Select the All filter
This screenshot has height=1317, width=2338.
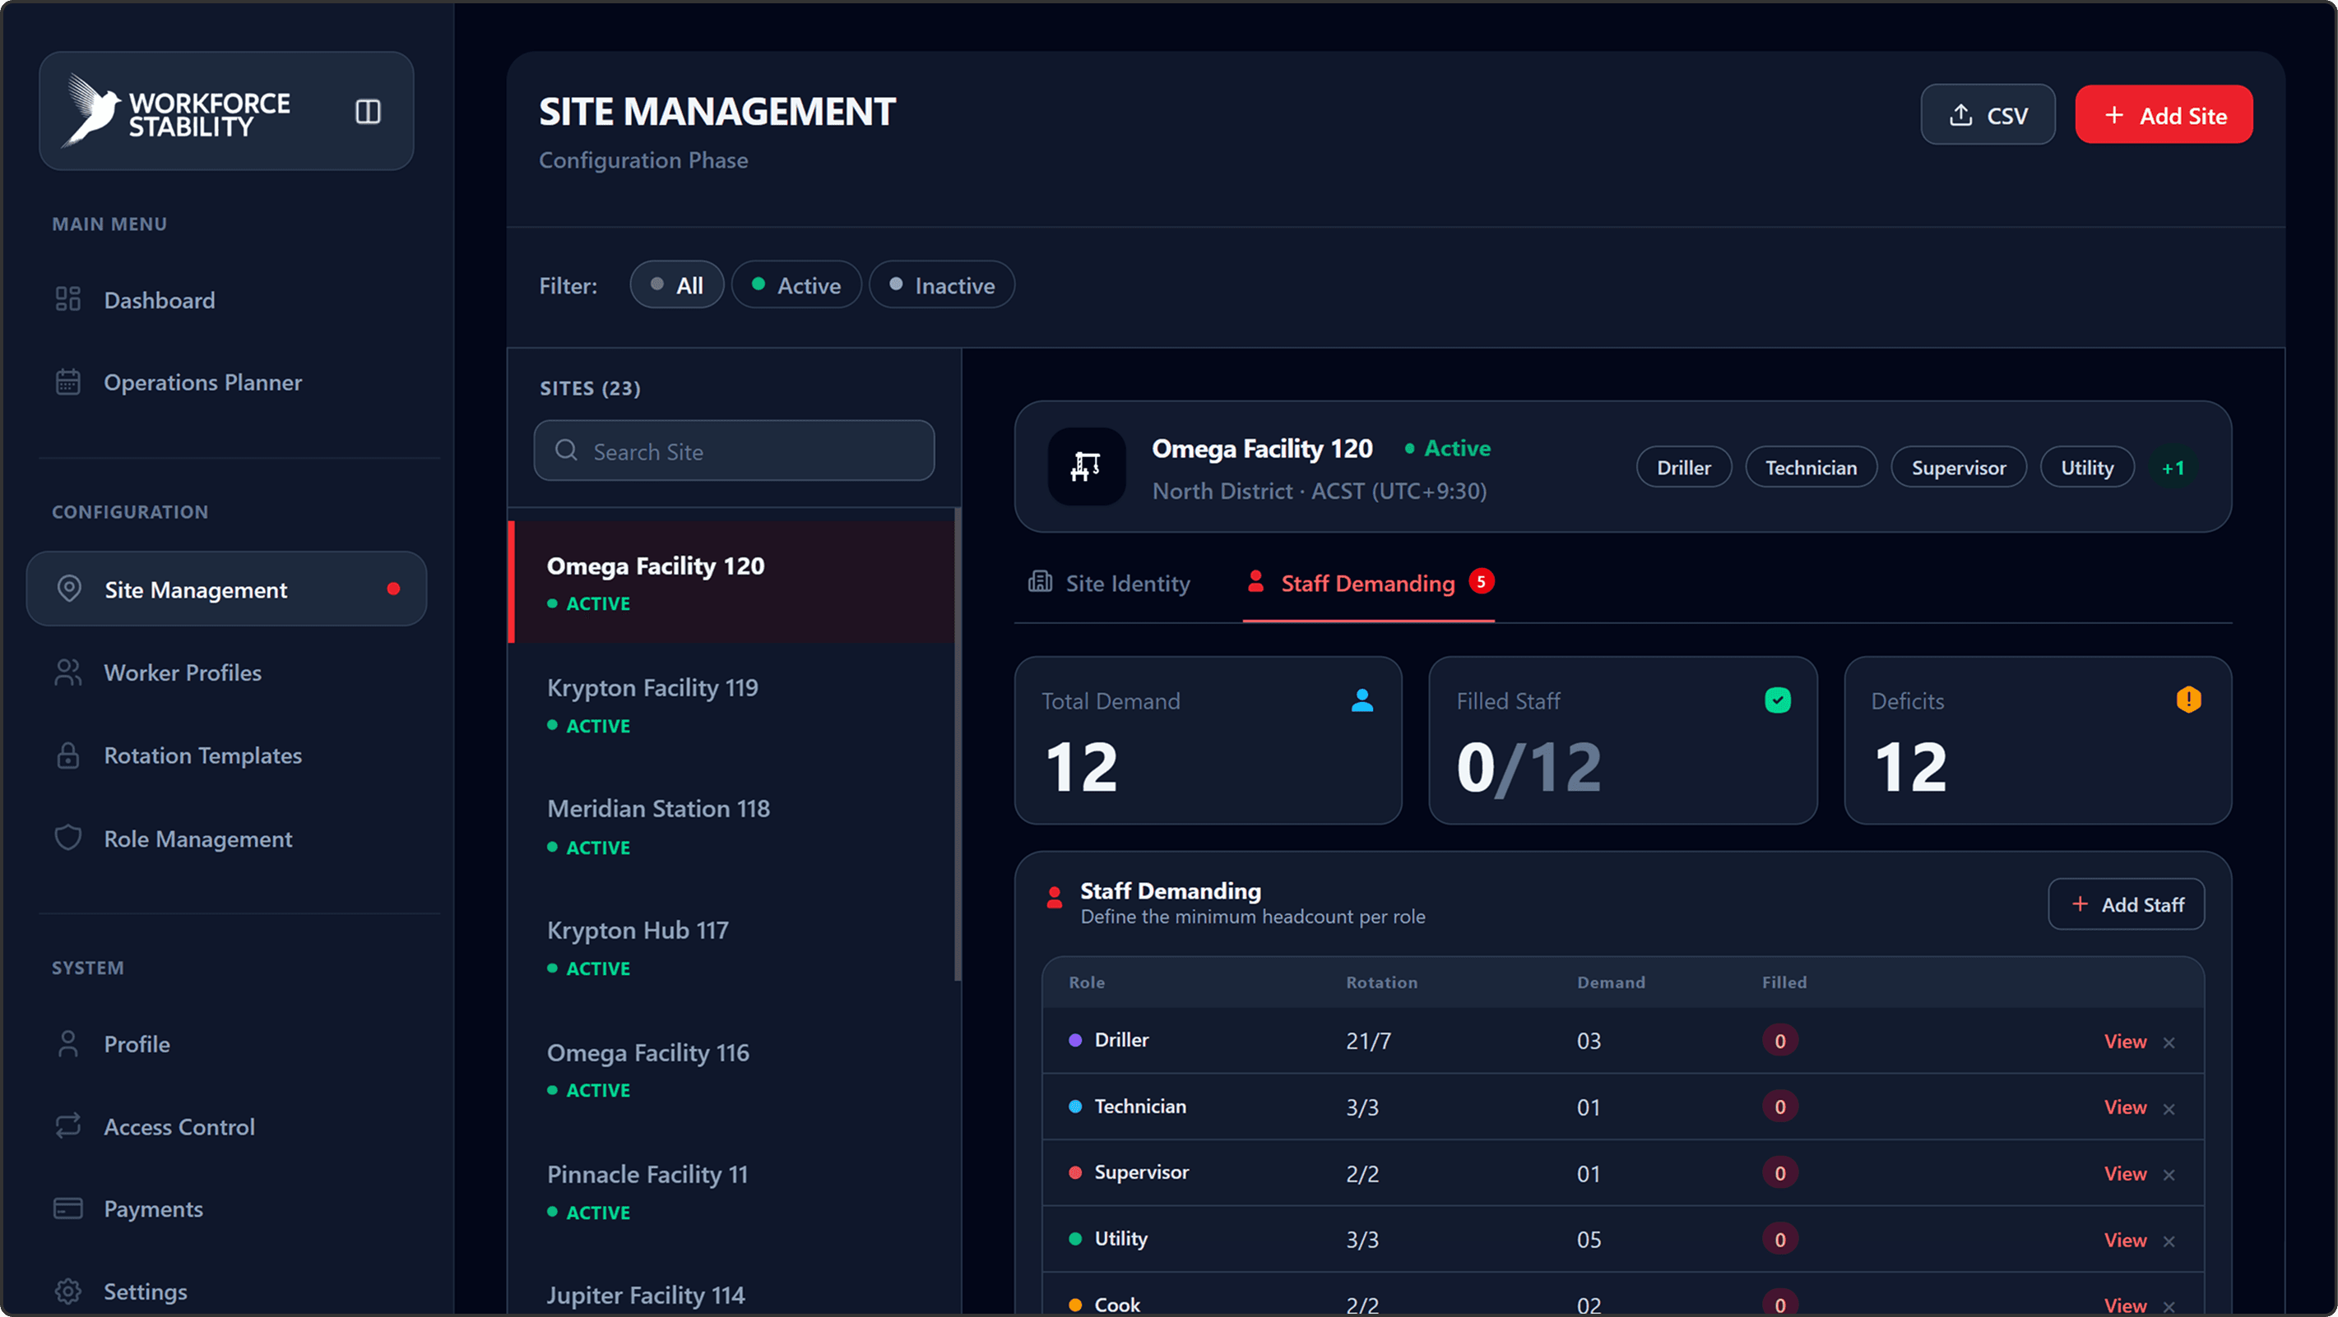[676, 284]
